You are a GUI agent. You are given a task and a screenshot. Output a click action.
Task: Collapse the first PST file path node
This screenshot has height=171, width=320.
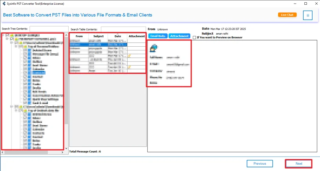pyautogui.click(x=11, y=43)
